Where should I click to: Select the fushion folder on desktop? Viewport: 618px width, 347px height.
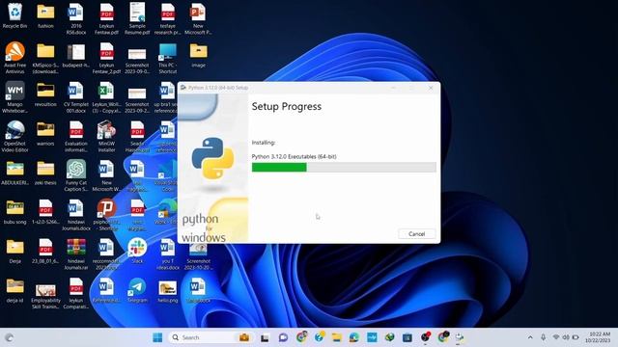[45, 16]
